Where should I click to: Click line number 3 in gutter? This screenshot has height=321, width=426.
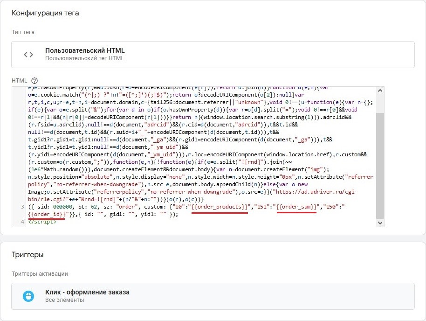(22, 207)
